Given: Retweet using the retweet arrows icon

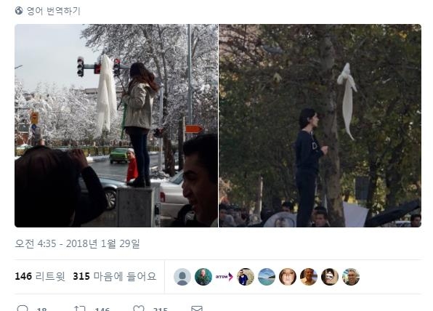Looking at the screenshot, I should [80, 308].
